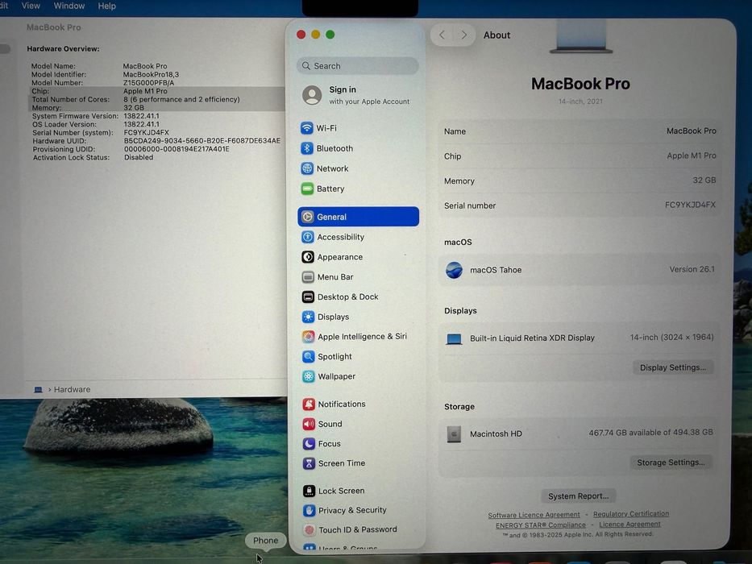
Task: Click the Phone tooltip label
Action: 266,541
